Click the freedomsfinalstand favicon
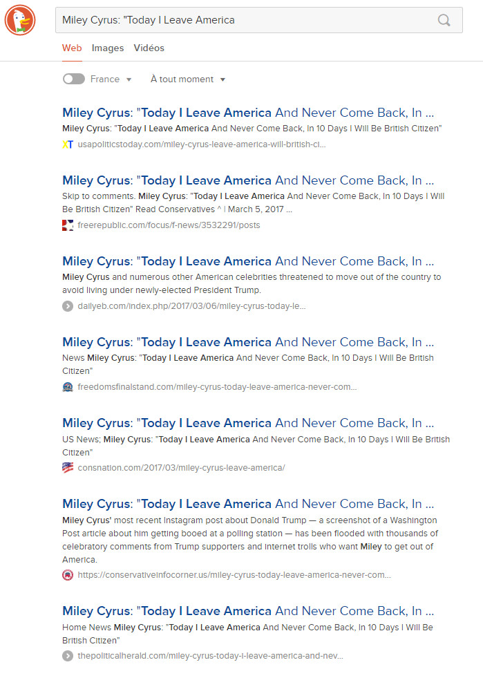The height and width of the screenshot is (678, 483). pos(68,387)
